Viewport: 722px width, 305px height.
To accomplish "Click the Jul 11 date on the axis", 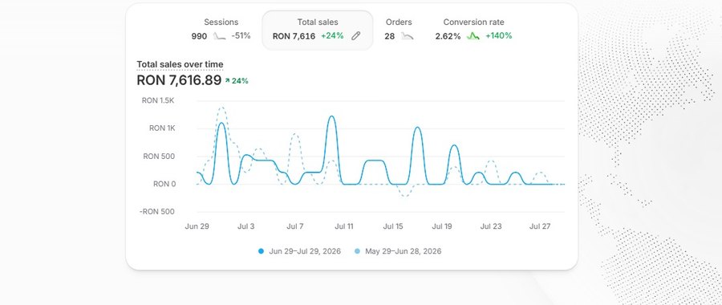I will coord(344,226).
